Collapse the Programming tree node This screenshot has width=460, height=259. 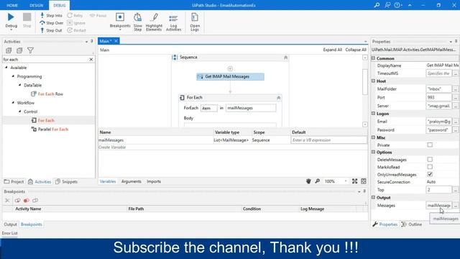click(13, 76)
